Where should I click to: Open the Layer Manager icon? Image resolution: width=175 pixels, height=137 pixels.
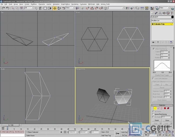click(x=137, y=8)
